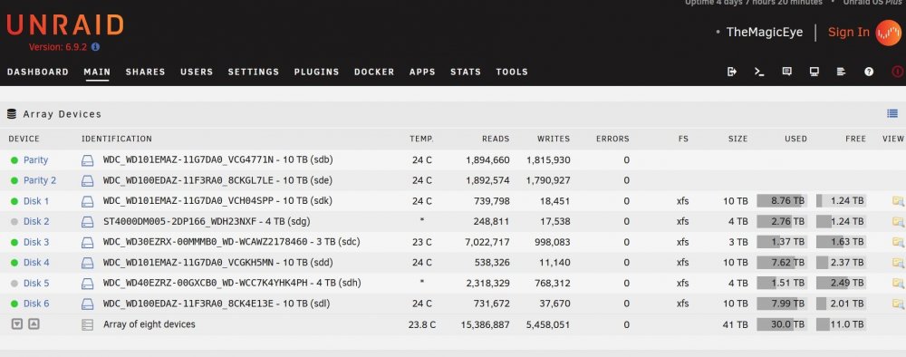Image resolution: width=906 pixels, height=357 pixels.
Task: Browse Disk 1 folder view icon
Action: point(897,201)
